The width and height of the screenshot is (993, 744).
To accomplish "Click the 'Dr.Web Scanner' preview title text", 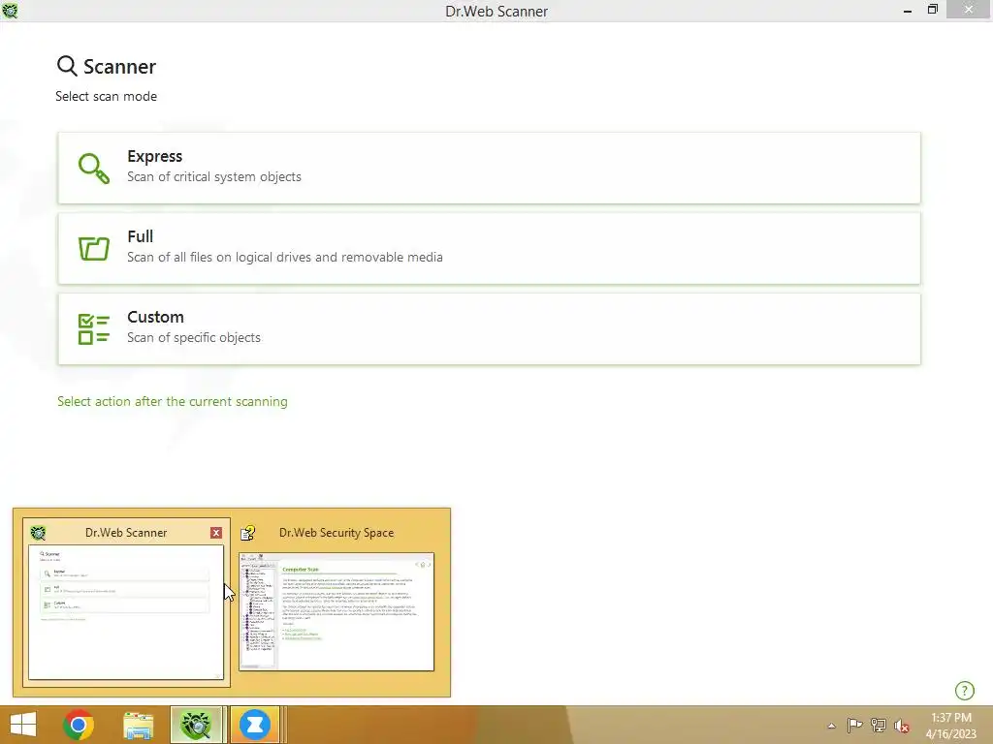I will (126, 533).
